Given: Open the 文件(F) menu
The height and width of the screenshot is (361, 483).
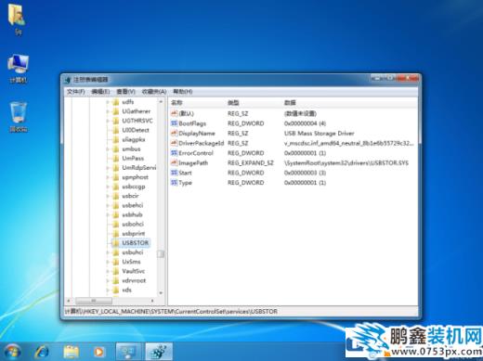Looking at the screenshot, I should tap(76, 92).
